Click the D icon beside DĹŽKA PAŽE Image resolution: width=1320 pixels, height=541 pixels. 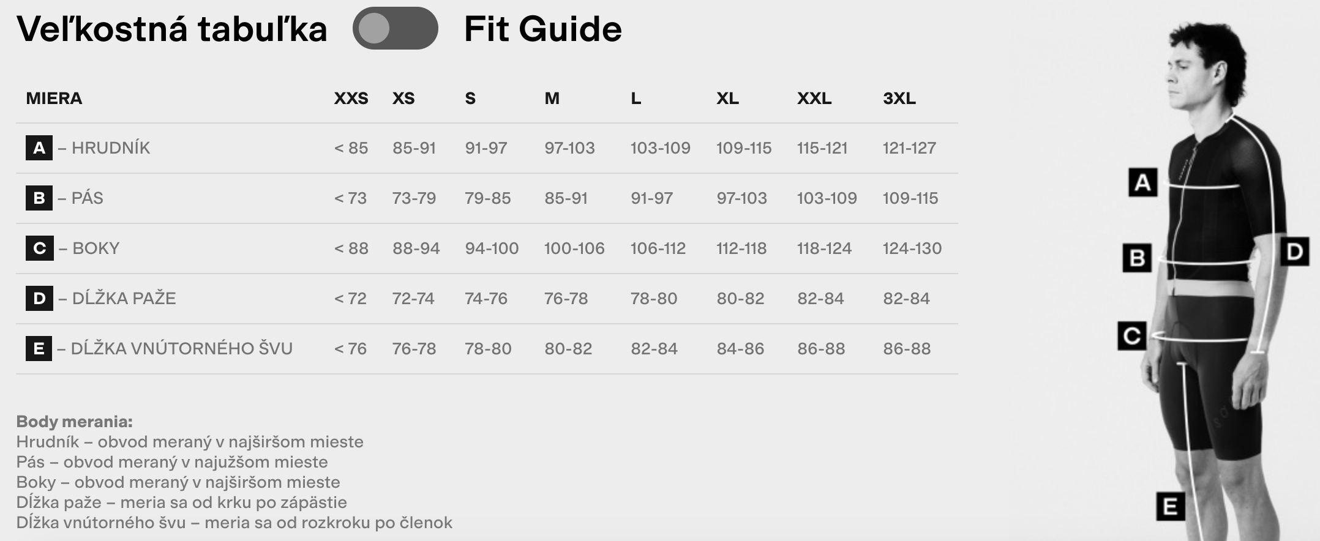[39, 298]
